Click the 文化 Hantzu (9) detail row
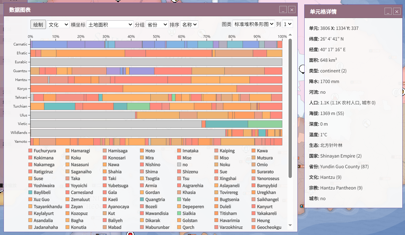405x235 pixels. pos(325,177)
